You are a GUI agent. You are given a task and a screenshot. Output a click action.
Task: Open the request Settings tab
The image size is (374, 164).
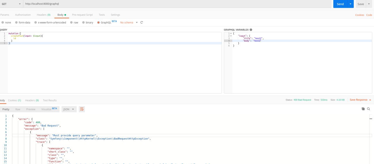click(x=115, y=15)
